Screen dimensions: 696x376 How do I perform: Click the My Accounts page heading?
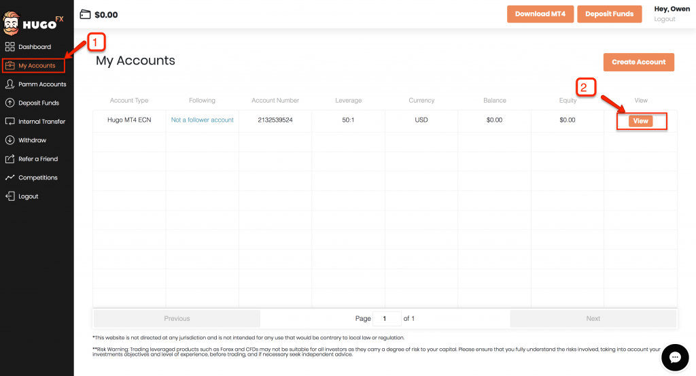coord(135,61)
